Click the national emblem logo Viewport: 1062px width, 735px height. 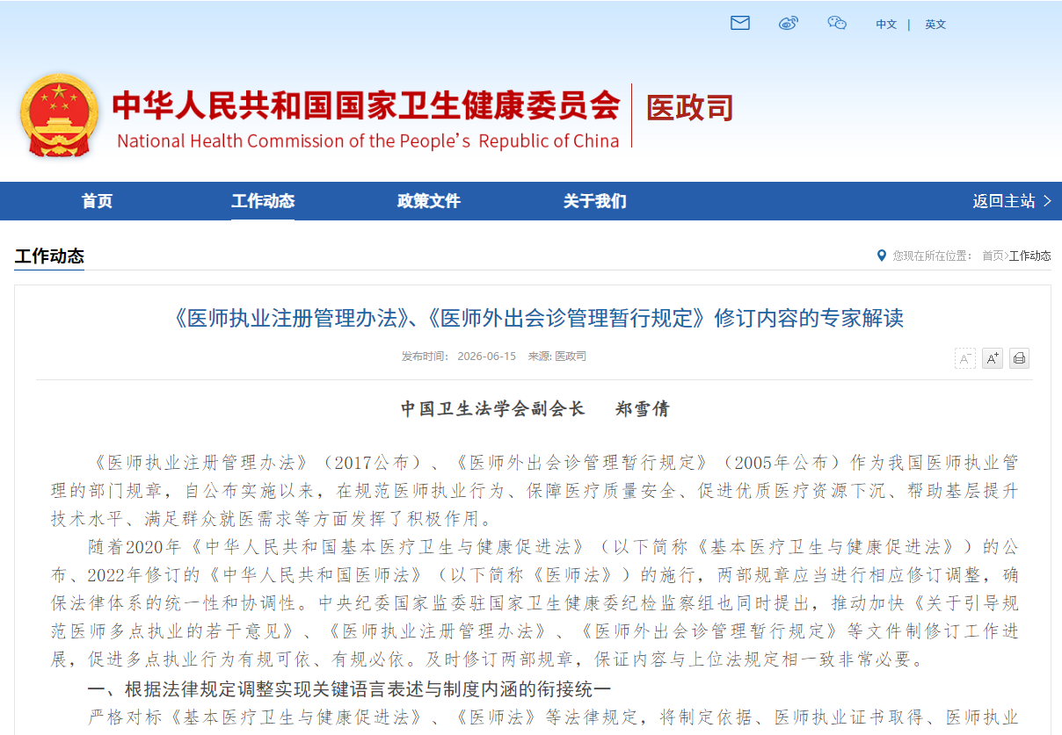coord(60,114)
